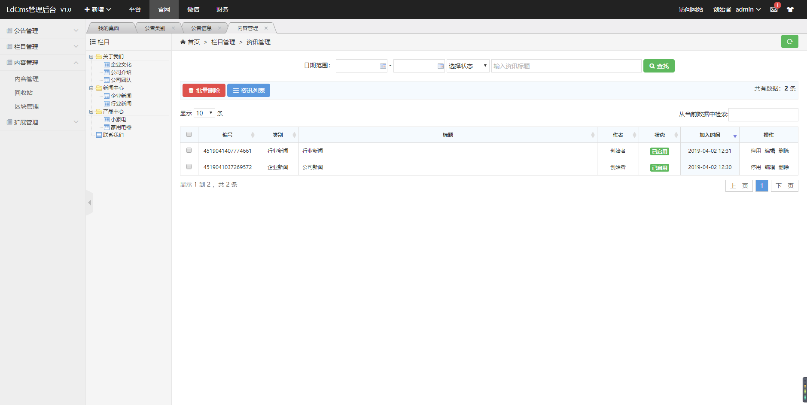This screenshot has width=807, height=405.
Task: Open the 选择状态 status dropdown
Action: pyautogui.click(x=468, y=66)
